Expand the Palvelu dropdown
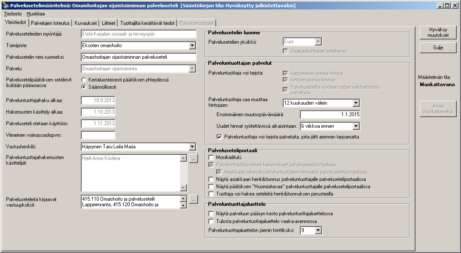This screenshot has height=253, width=461. click(x=192, y=69)
